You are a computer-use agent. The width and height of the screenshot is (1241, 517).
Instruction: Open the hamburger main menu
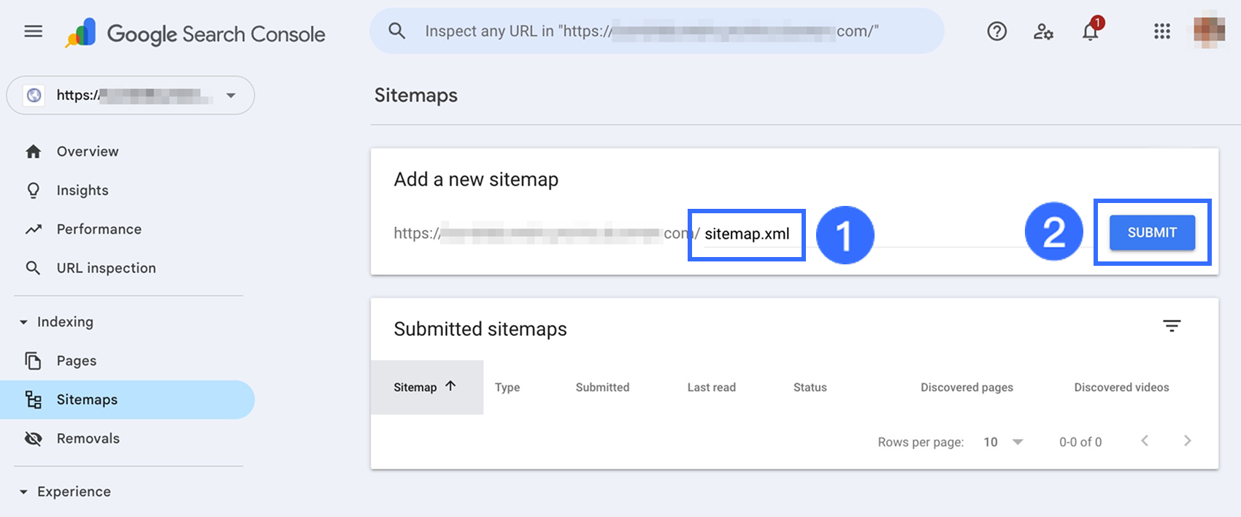point(33,31)
